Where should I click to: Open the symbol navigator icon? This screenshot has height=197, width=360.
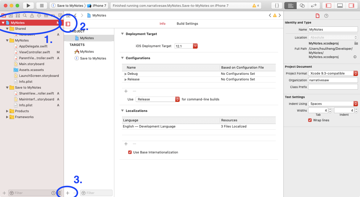[x=18, y=15]
